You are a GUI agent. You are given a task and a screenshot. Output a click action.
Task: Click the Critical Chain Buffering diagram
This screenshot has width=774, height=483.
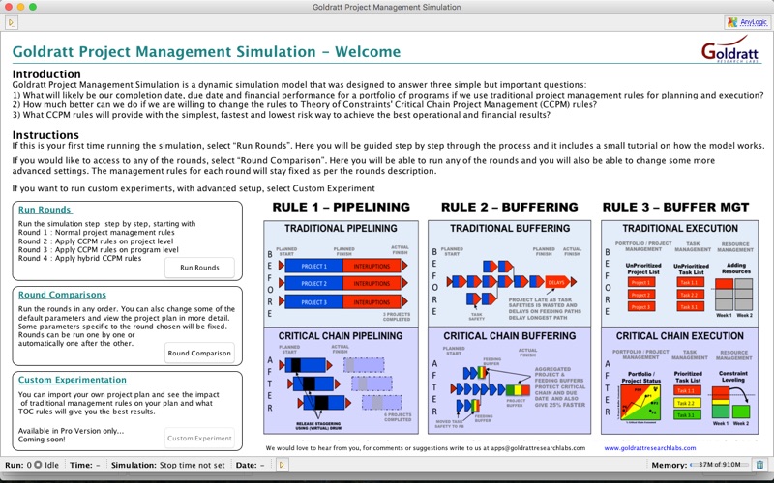pos(510,381)
